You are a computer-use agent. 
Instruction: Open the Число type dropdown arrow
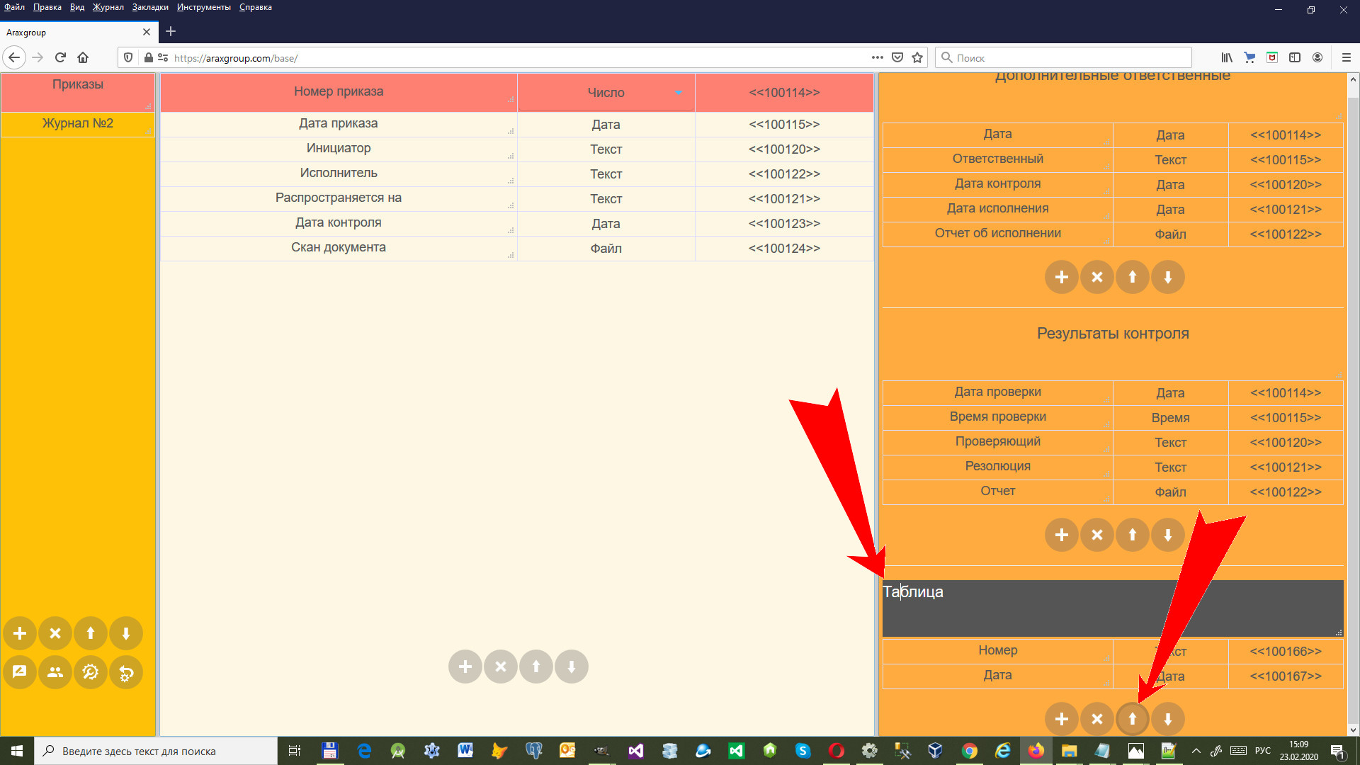(679, 93)
